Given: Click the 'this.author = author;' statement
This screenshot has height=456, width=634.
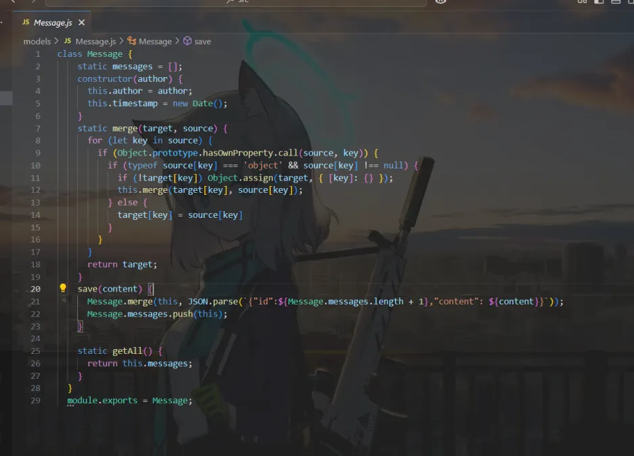Looking at the screenshot, I should (x=140, y=91).
